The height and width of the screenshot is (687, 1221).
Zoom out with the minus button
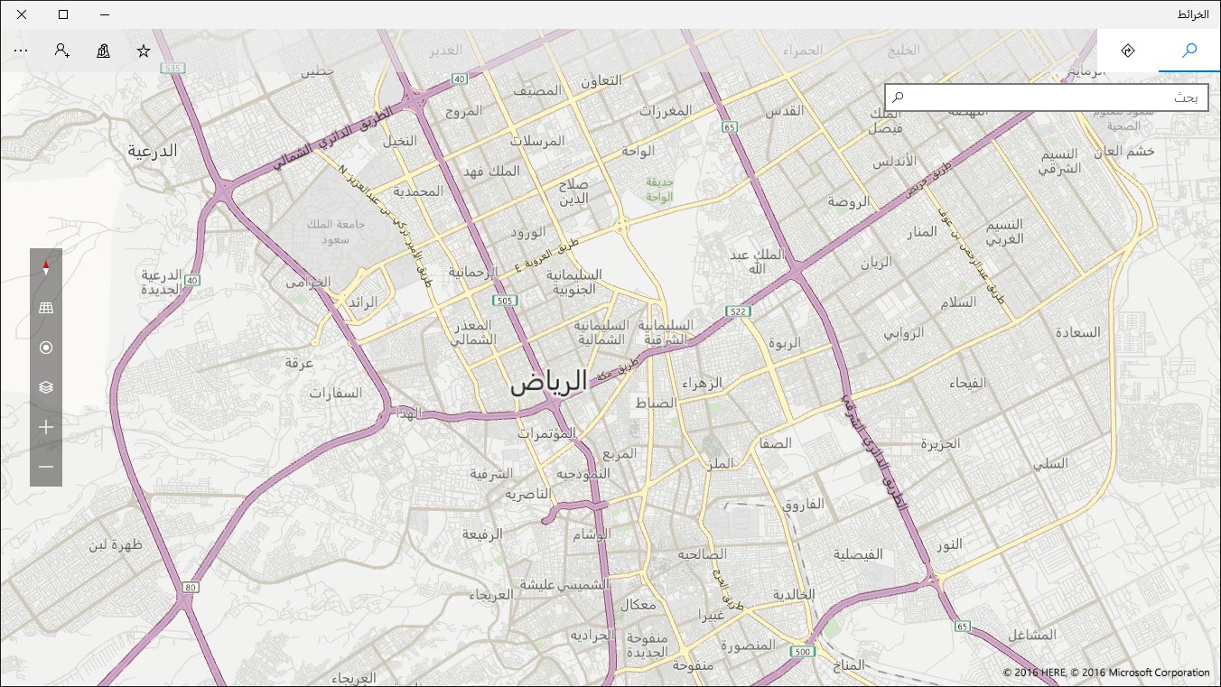(46, 467)
